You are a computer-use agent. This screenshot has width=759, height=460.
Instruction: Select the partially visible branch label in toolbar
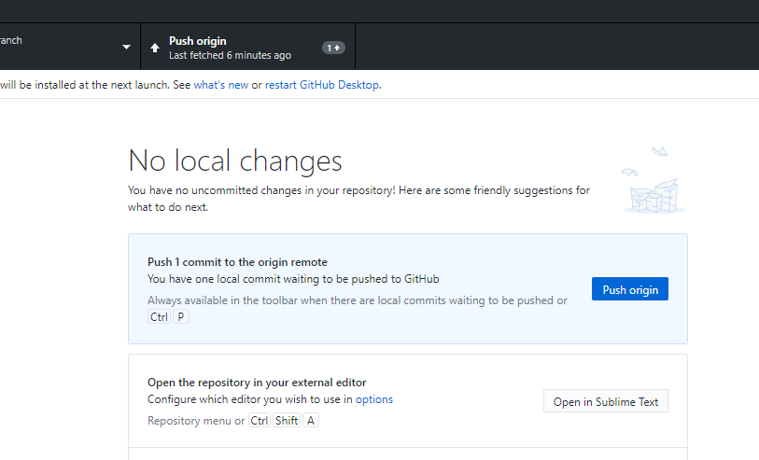(10, 40)
